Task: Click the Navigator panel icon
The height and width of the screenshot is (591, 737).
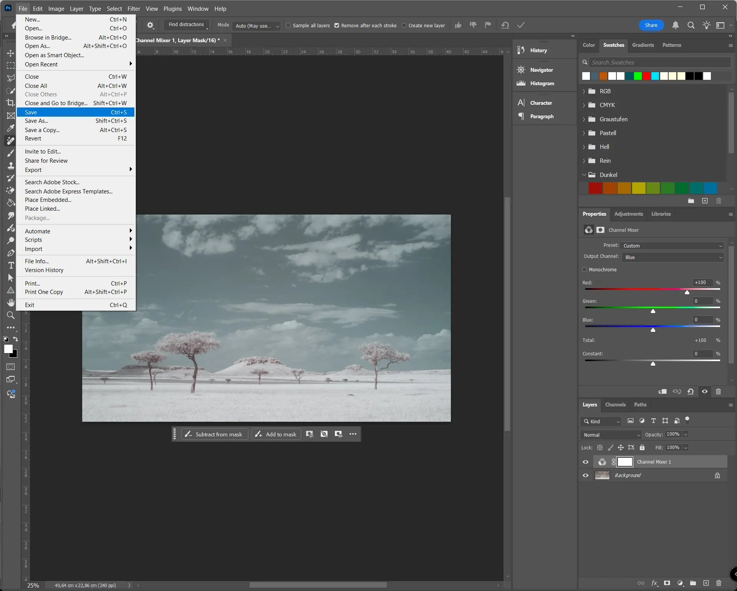Action: click(521, 70)
